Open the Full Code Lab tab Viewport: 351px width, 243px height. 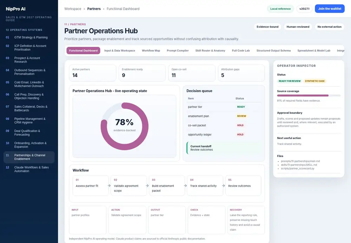coord(241,50)
